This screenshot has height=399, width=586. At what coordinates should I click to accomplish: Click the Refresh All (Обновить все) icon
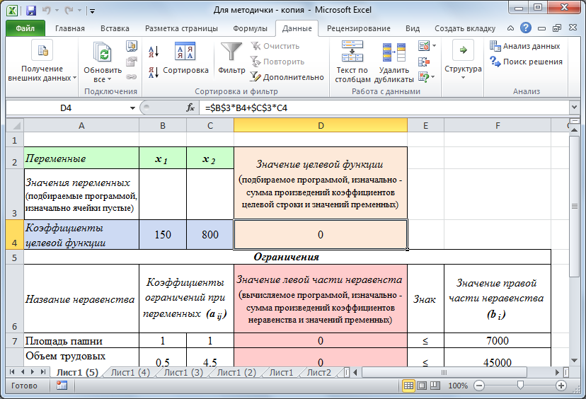point(103,54)
